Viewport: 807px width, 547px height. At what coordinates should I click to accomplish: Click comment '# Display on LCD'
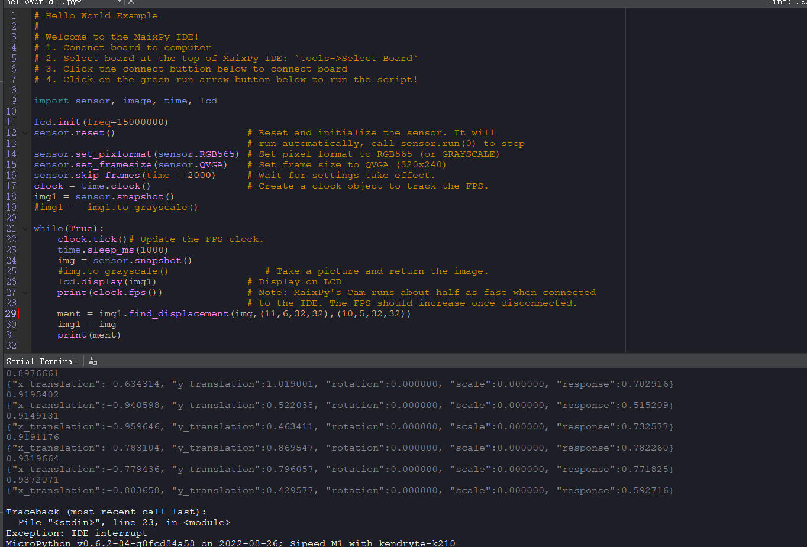(x=295, y=282)
